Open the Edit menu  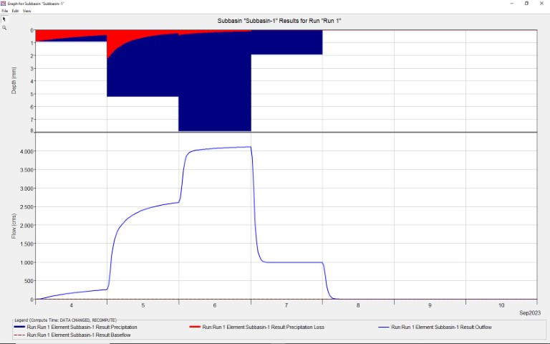click(15, 11)
